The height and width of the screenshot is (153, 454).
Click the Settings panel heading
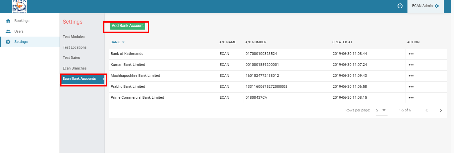point(72,22)
